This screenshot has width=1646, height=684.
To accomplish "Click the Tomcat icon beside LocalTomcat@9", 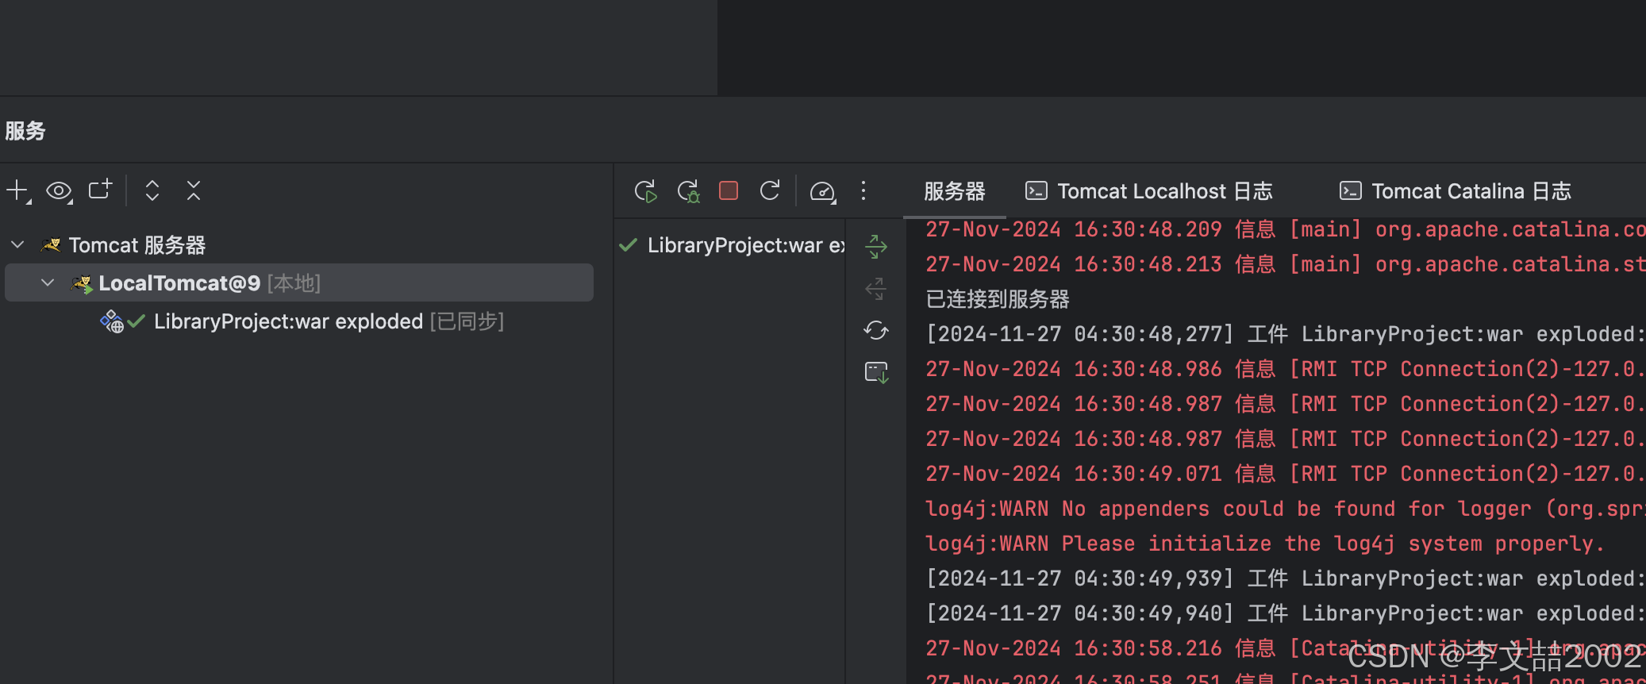I will pos(82,283).
